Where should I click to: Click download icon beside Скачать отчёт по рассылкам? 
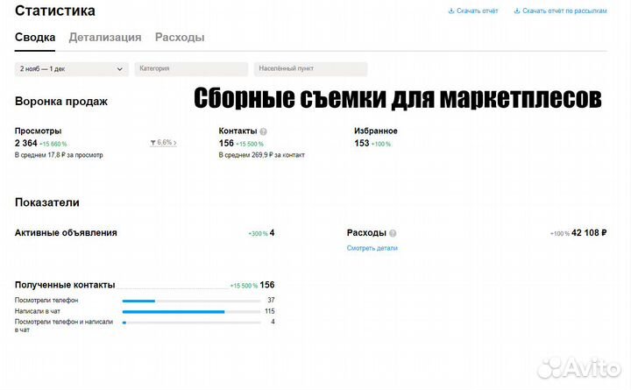[517, 11]
